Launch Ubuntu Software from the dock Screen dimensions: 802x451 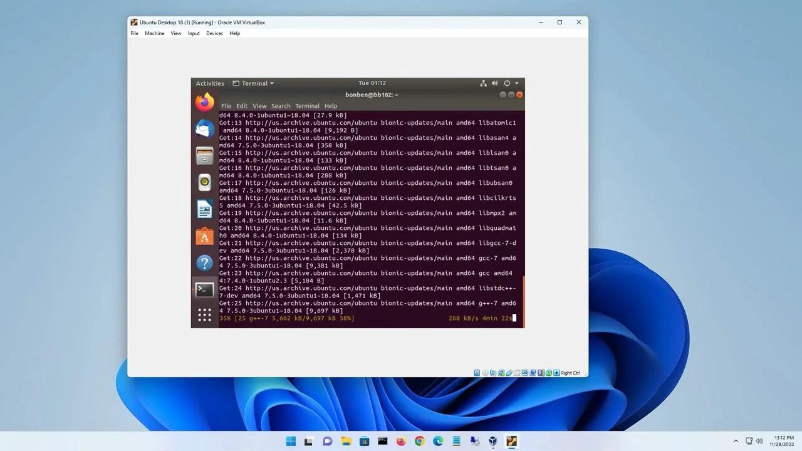point(204,236)
